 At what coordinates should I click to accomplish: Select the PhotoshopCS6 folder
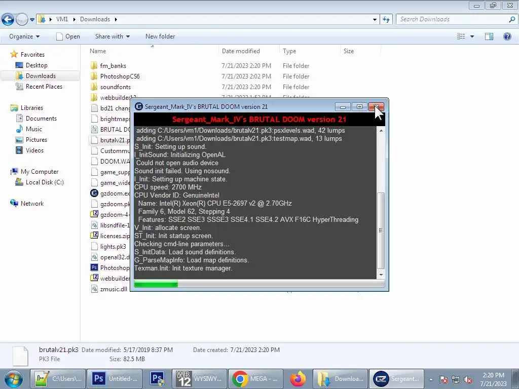(120, 76)
